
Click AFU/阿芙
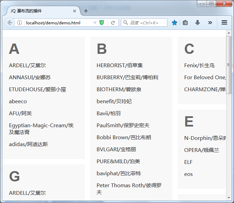click(x=21, y=114)
